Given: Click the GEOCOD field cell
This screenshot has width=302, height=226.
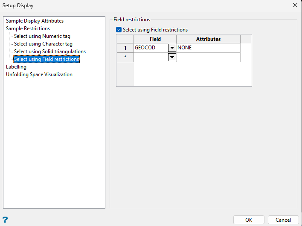Looking at the screenshot, I should (151, 48).
